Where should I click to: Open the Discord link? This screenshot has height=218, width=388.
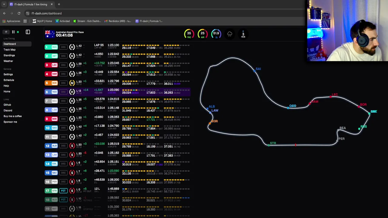click(8, 111)
